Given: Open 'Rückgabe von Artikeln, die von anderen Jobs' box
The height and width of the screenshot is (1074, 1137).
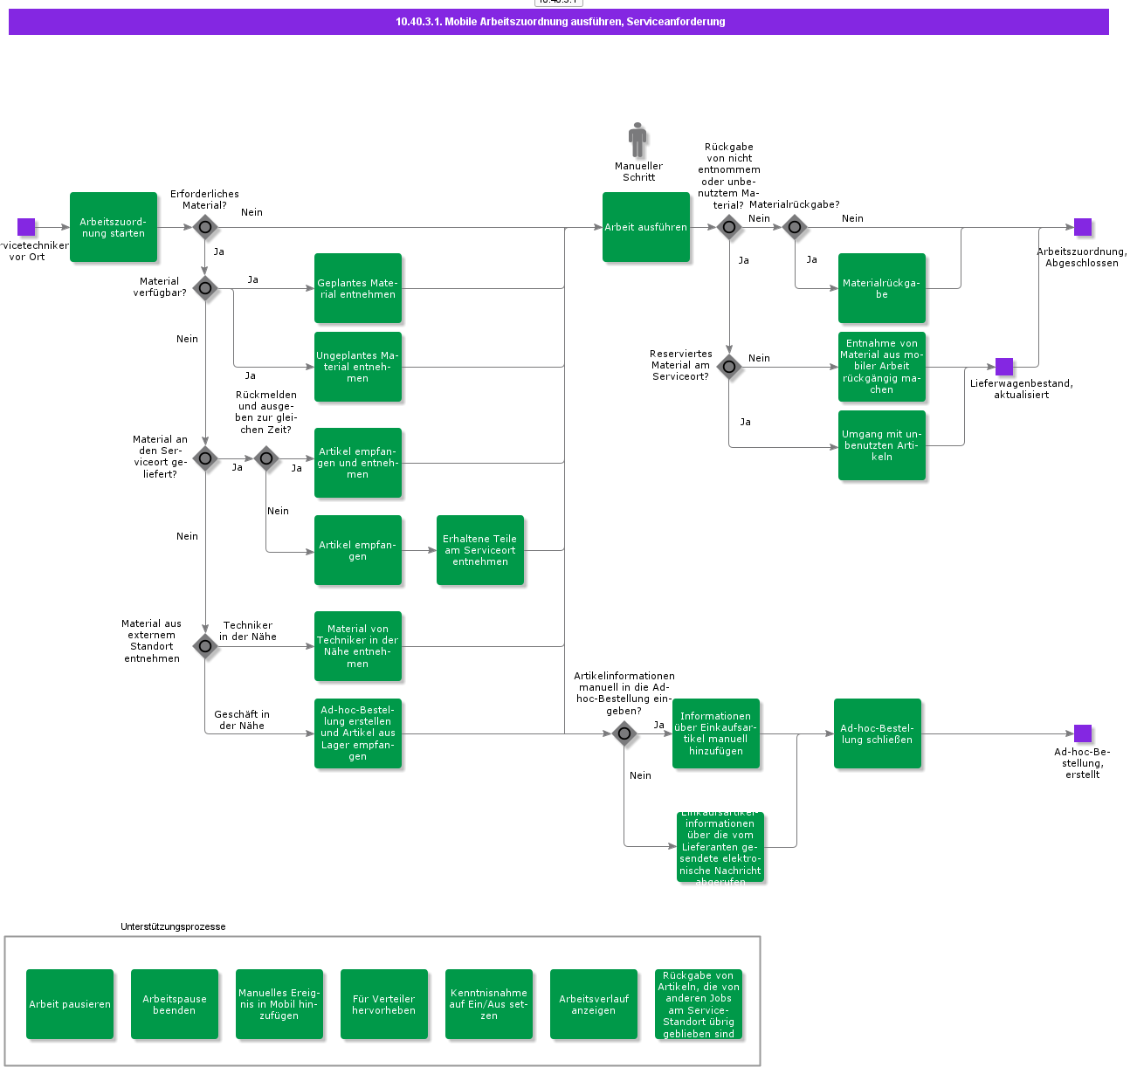Looking at the screenshot, I should tap(699, 1004).
